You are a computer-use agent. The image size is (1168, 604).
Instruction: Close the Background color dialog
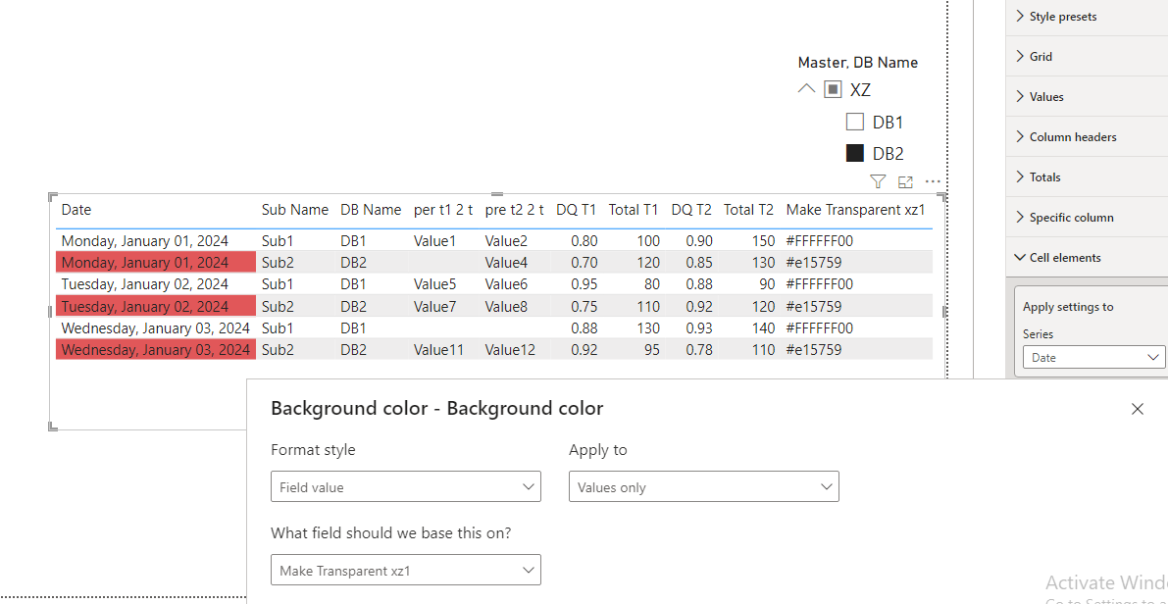point(1137,408)
